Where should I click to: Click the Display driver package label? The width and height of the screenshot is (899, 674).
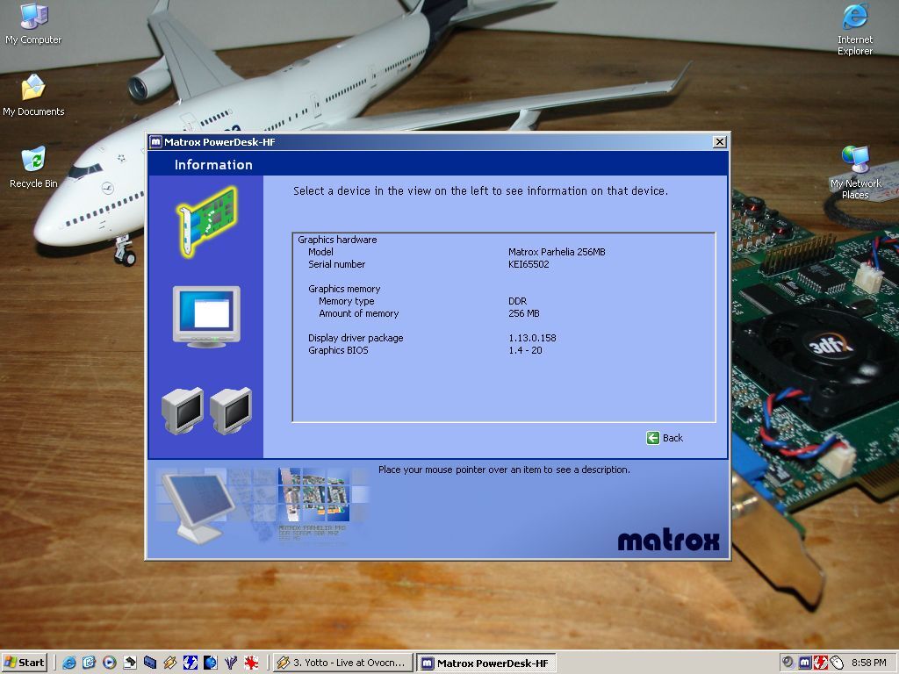[356, 338]
